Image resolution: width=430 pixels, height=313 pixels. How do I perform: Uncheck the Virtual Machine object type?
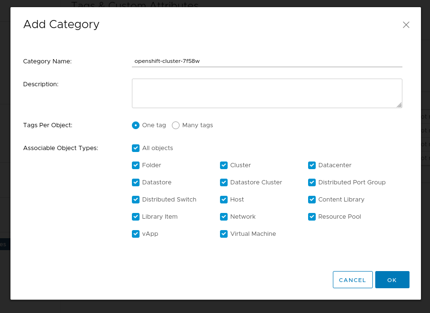[224, 234]
